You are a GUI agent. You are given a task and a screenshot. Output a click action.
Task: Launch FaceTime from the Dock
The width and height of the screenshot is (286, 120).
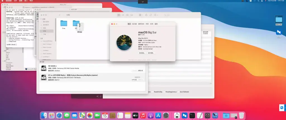click(x=97, y=116)
